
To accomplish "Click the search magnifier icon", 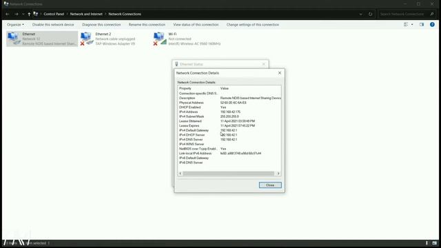I will [432, 14].
